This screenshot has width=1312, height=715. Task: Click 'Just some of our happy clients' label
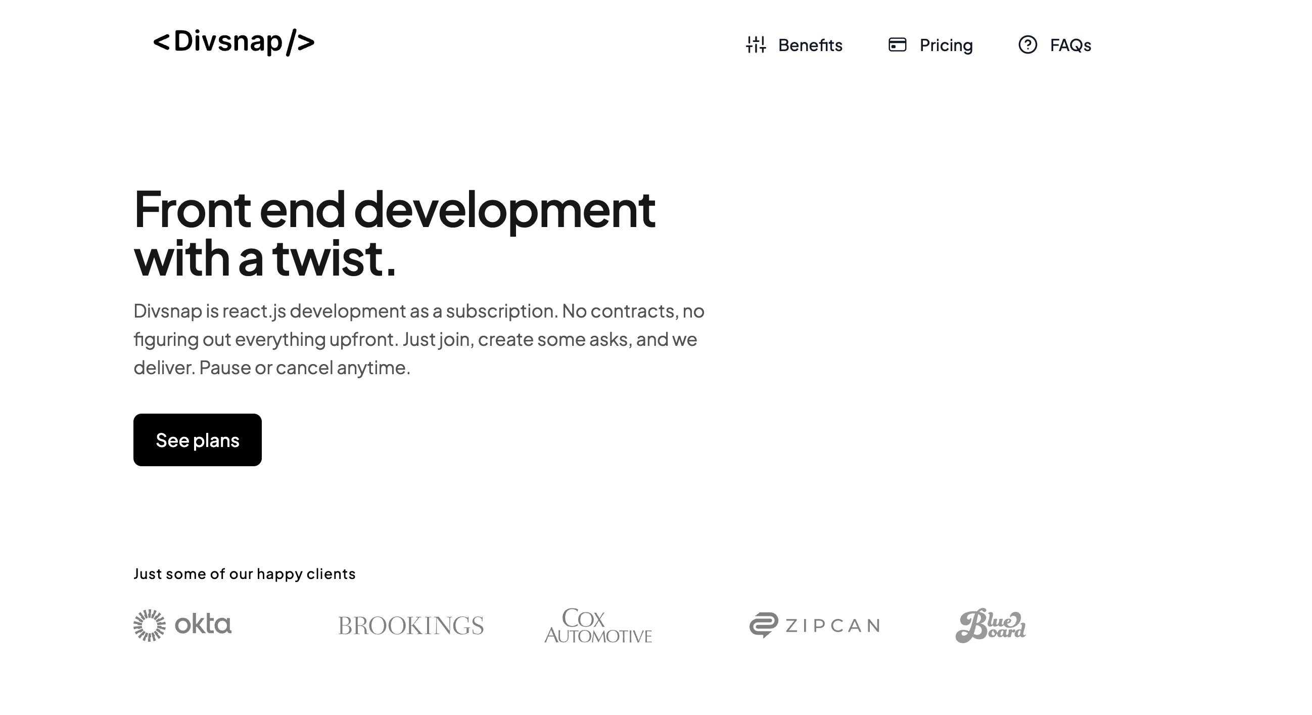click(245, 574)
